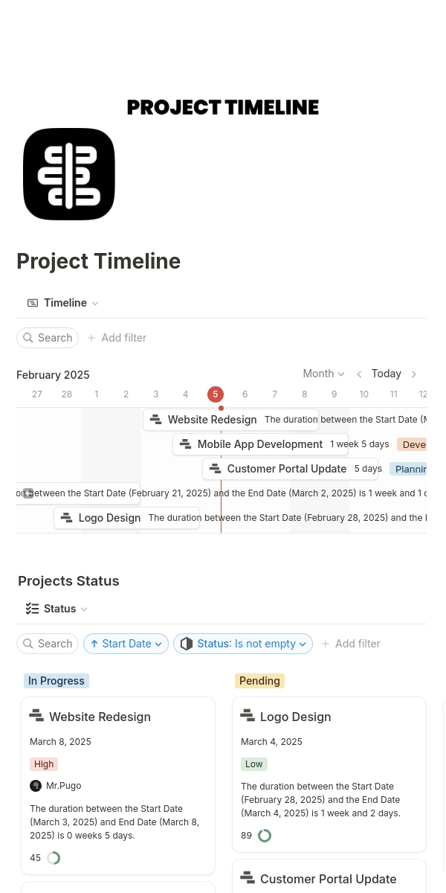Go to next period with right arrow
The image size is (446, 893).
click(414, 374)
